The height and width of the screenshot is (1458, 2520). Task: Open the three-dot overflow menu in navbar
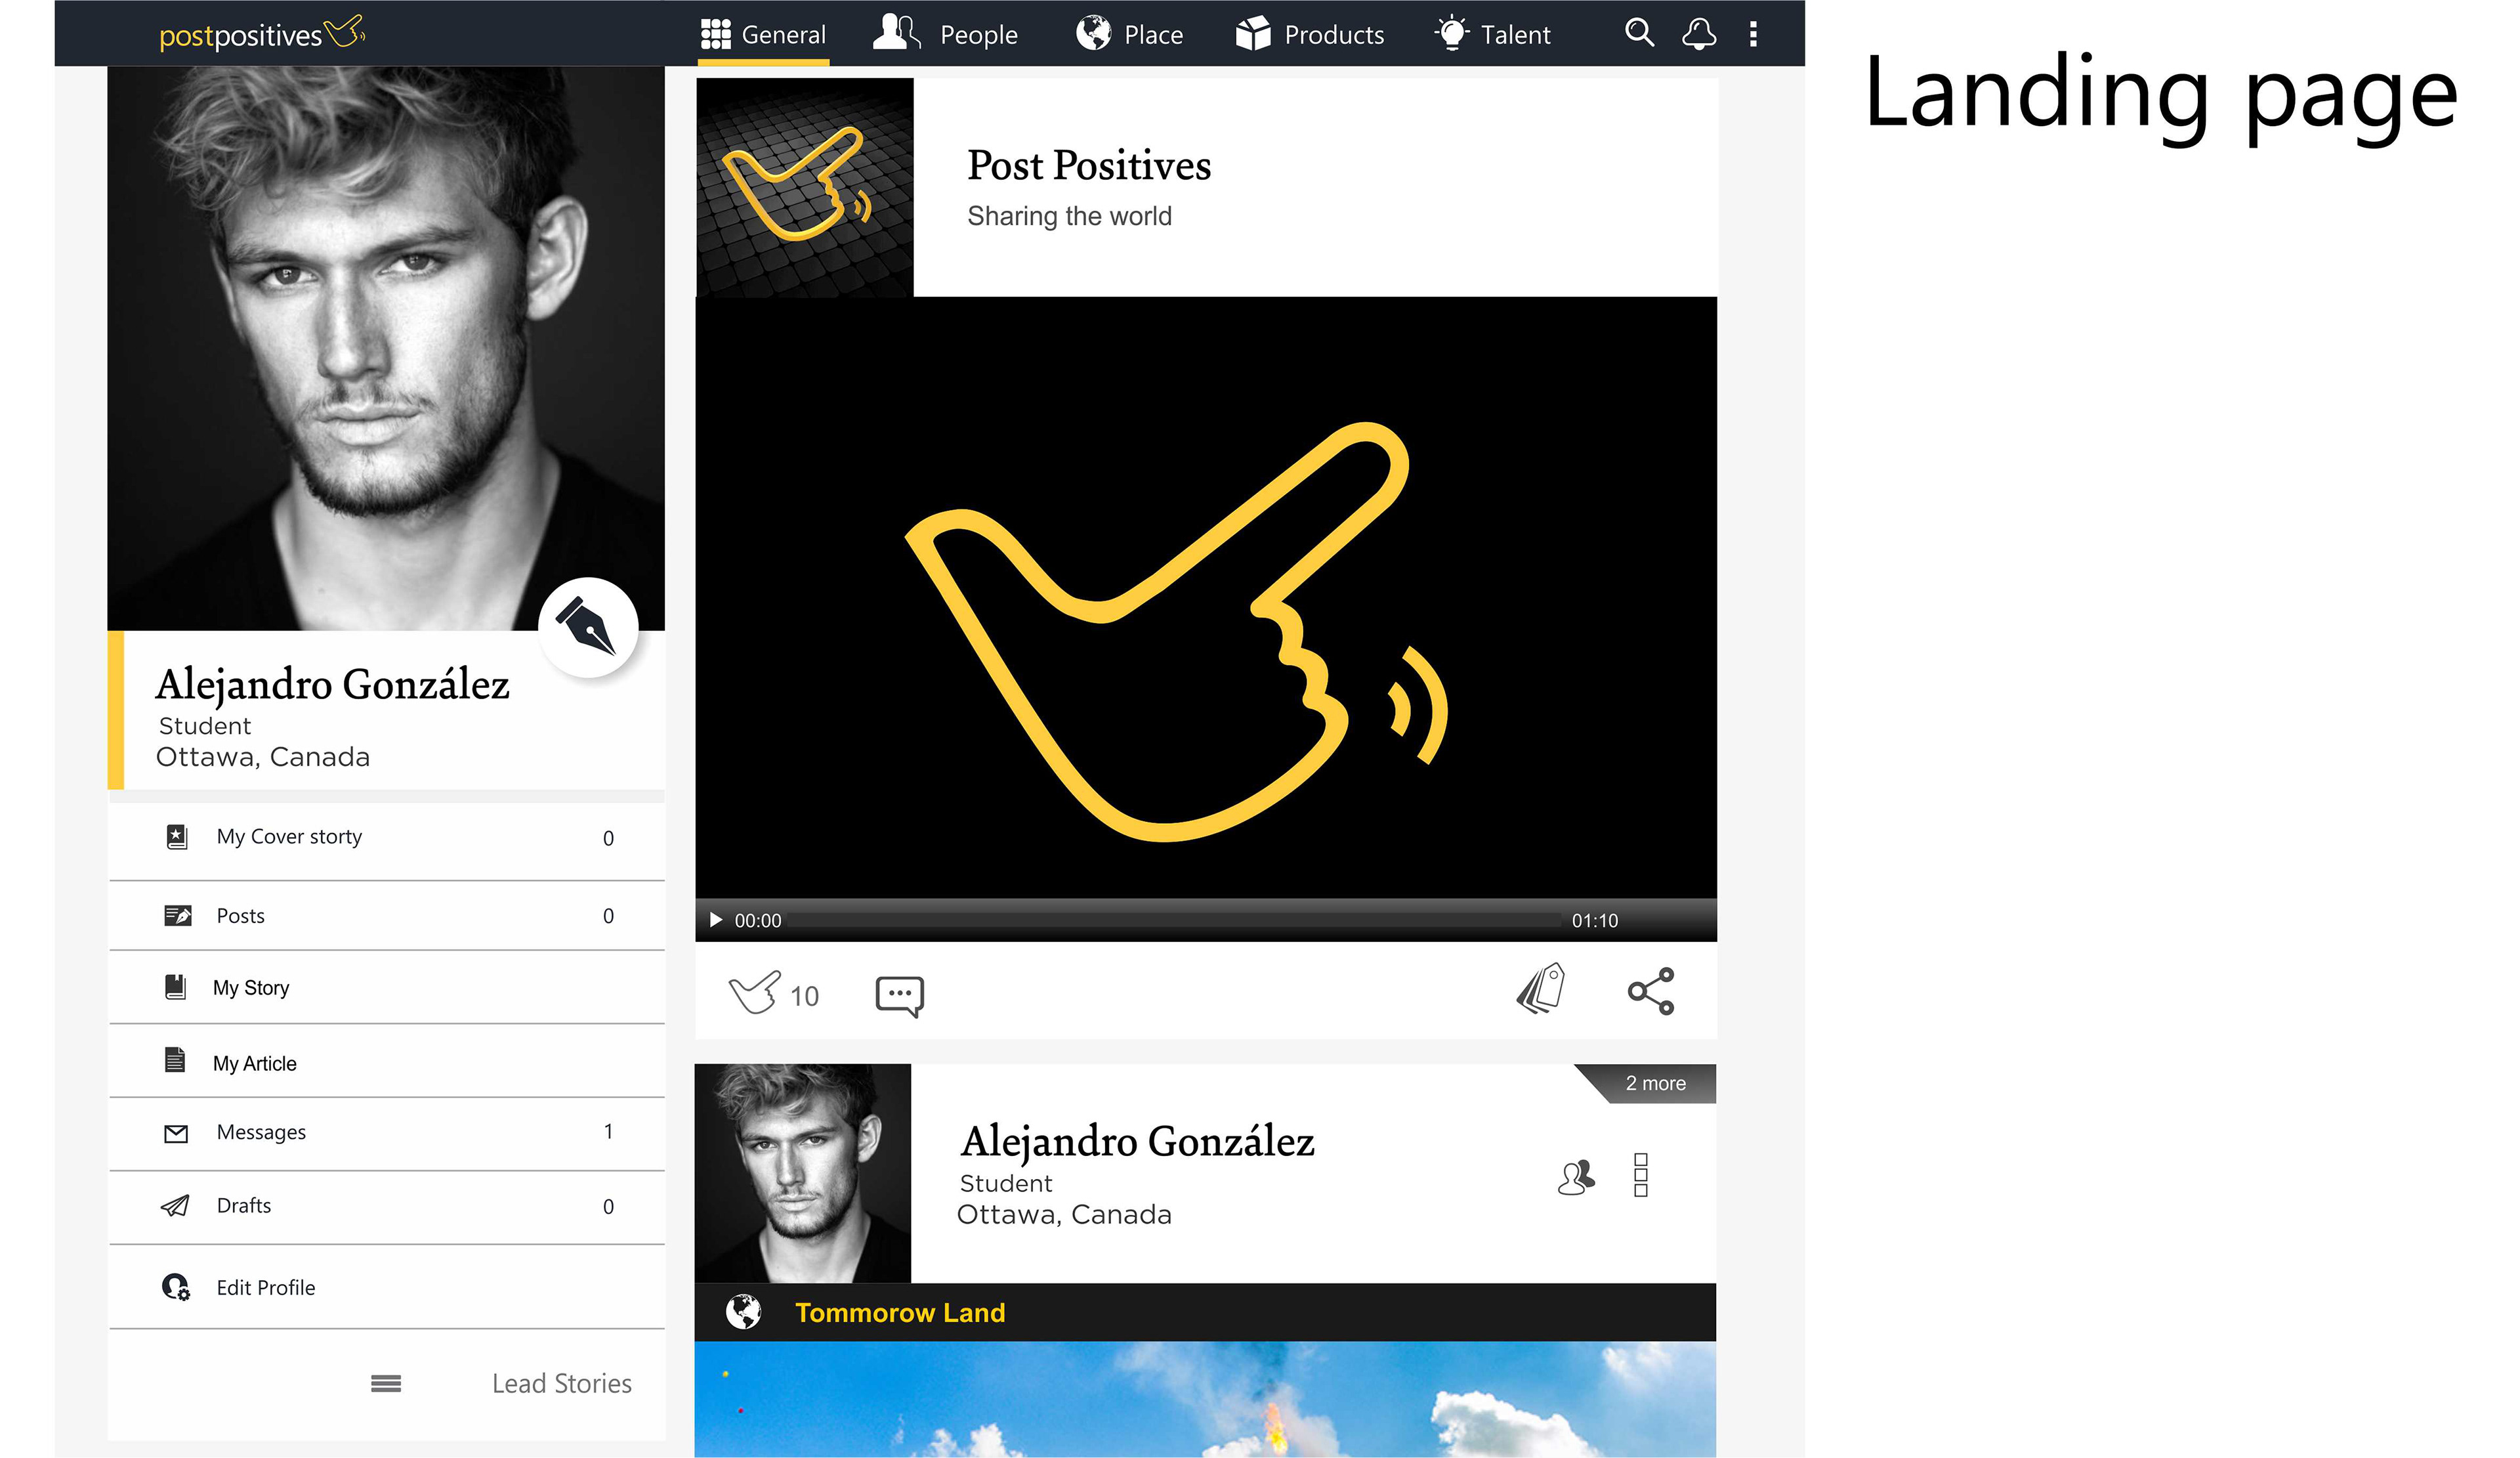tap(1753, 34)
